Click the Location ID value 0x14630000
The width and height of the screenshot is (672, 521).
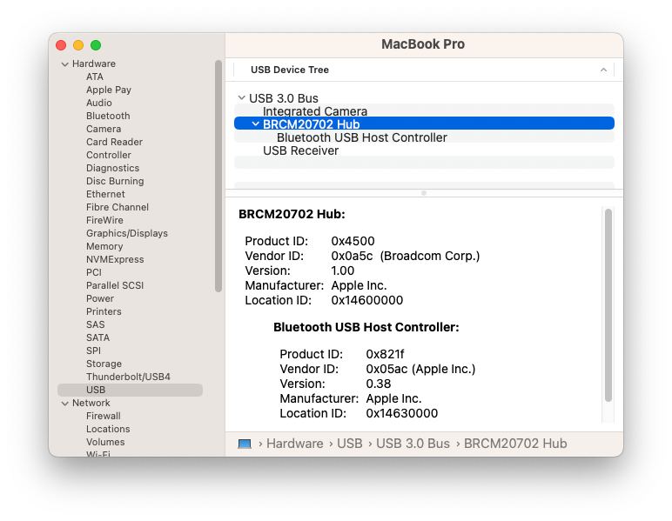click(402, 413)
